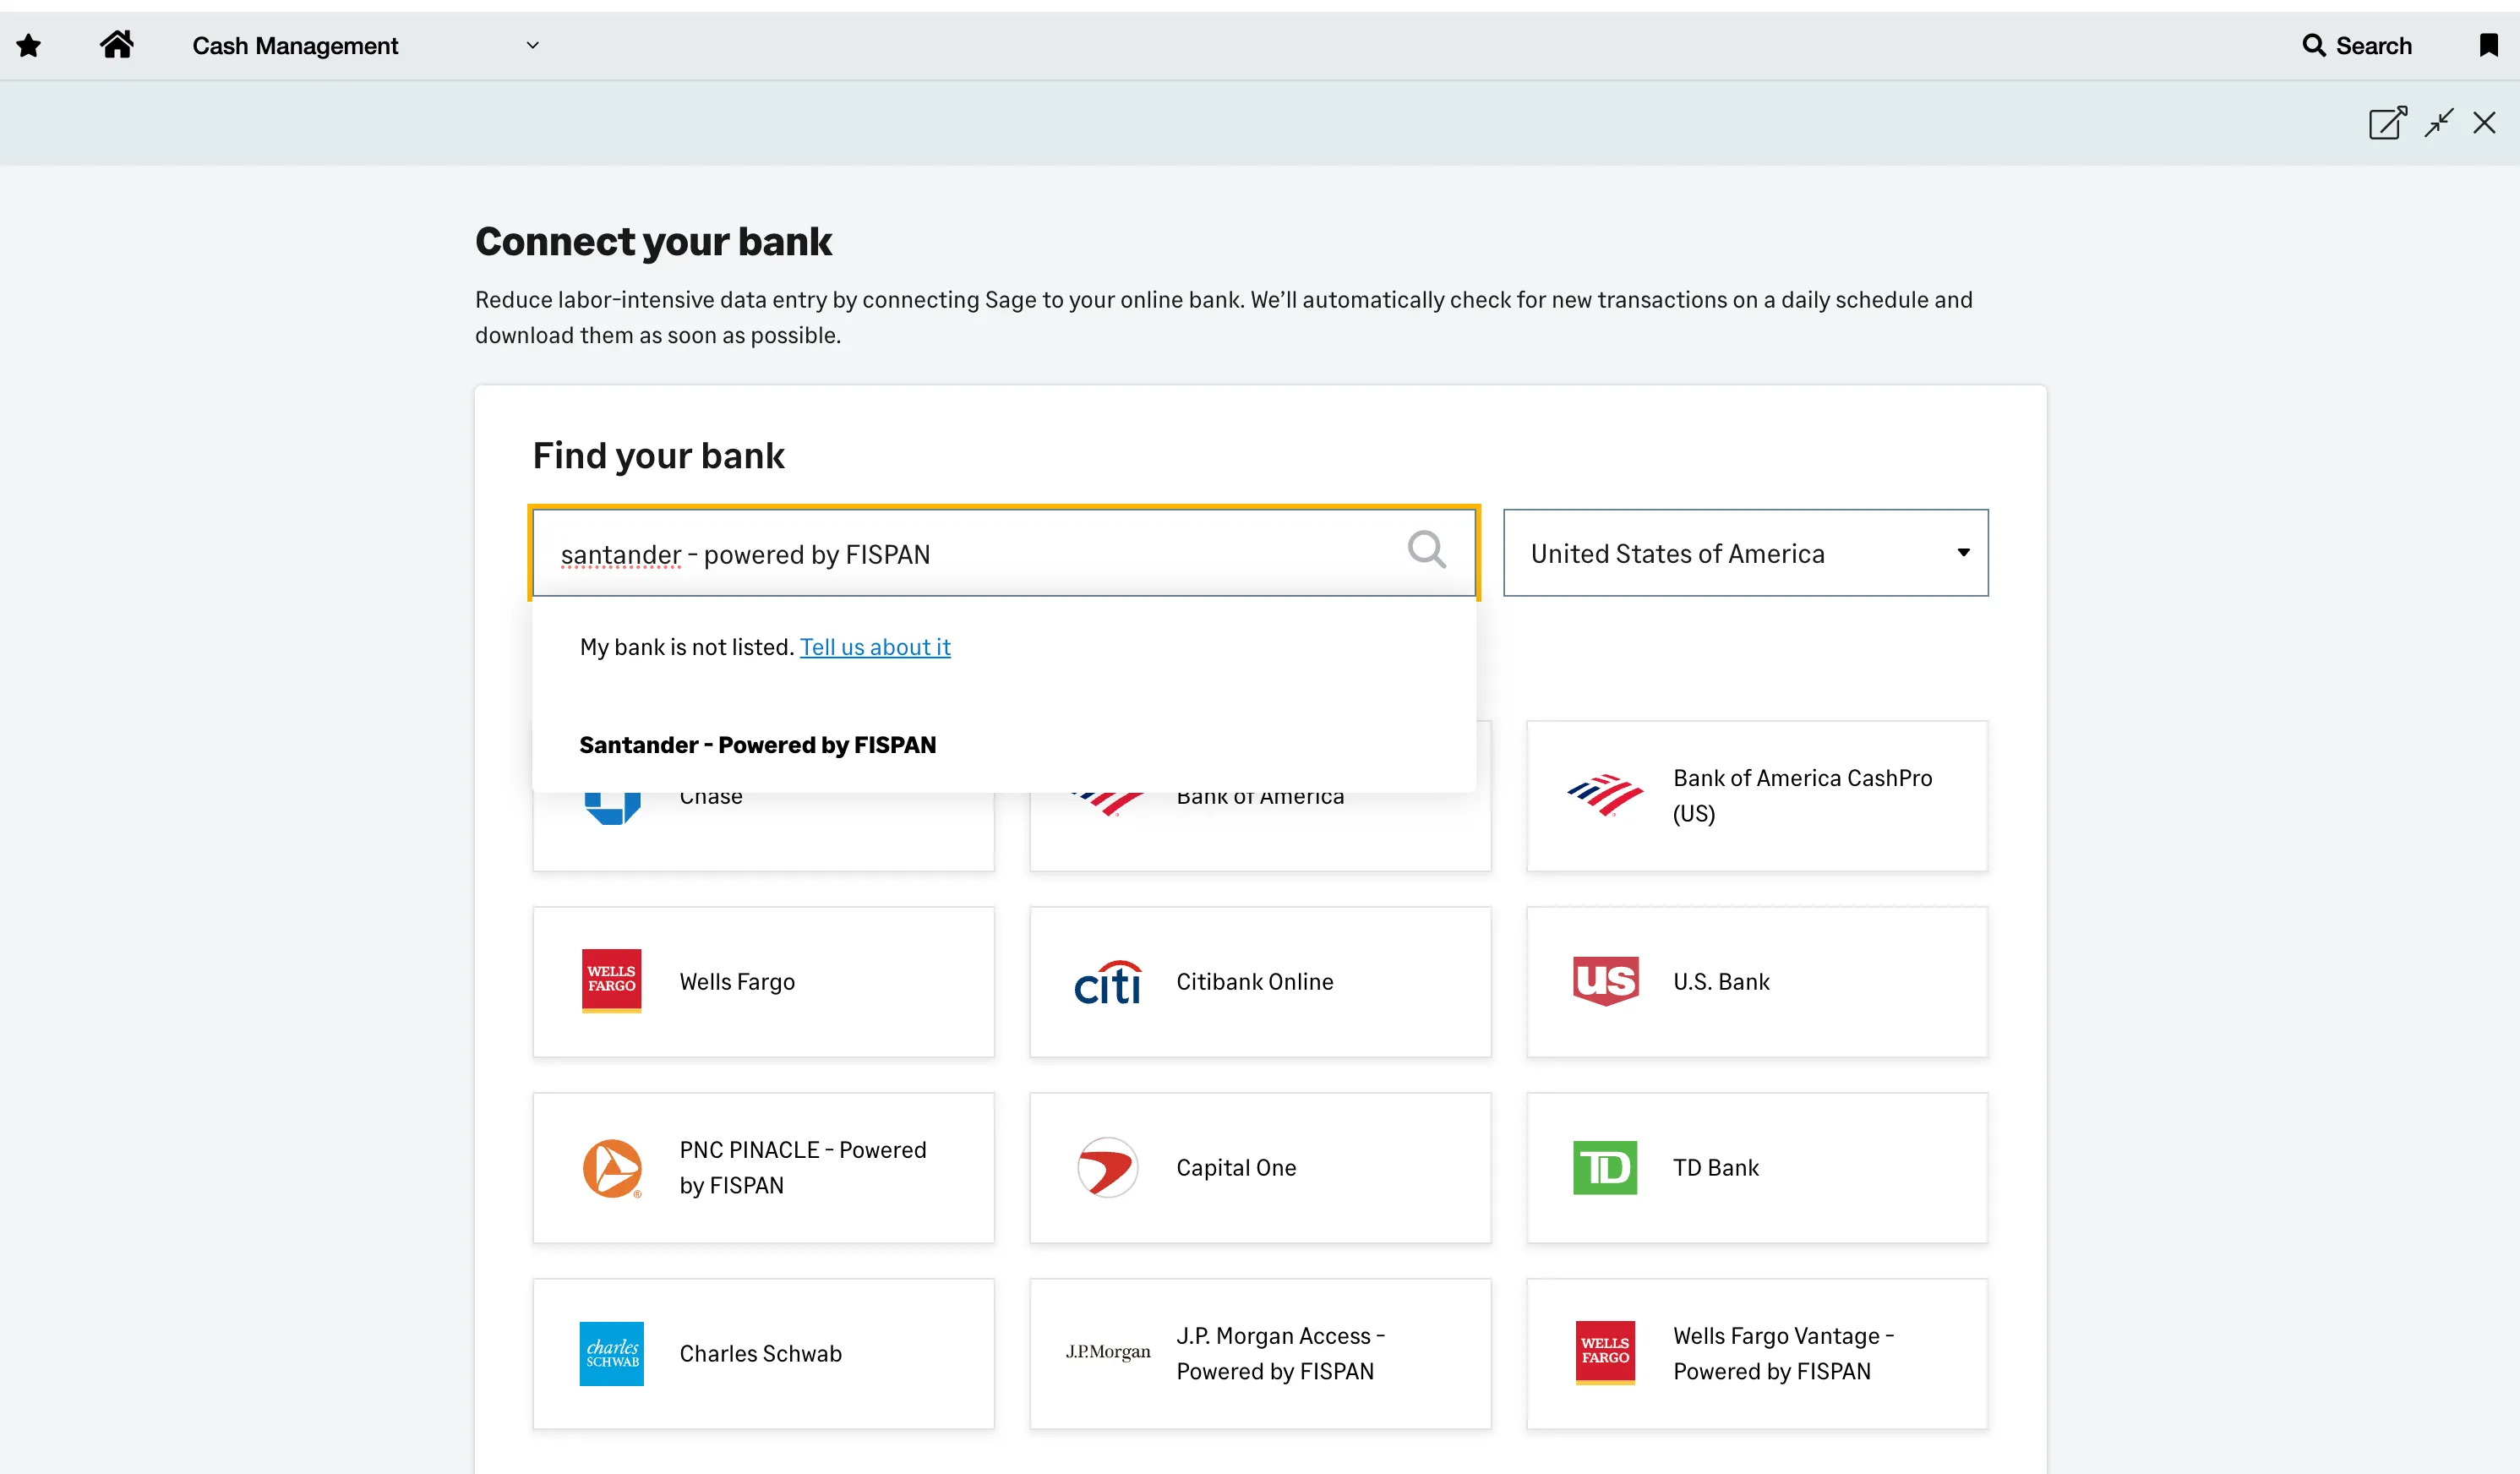Select the TD Bank logo
The image size is (2520, 1474).
coord(1605,1168)
